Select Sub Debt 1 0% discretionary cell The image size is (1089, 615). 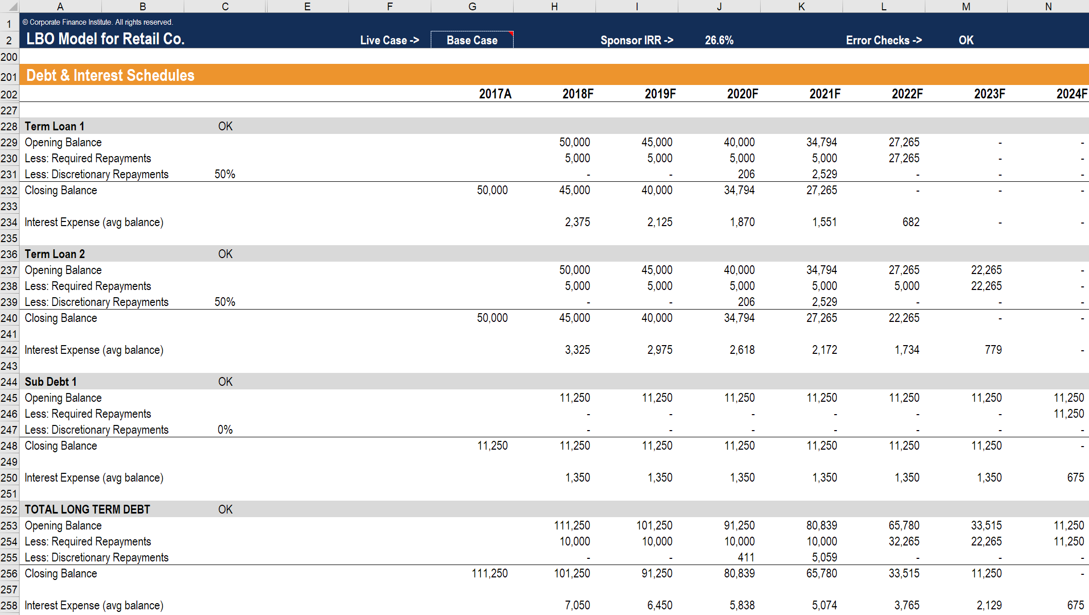click(x=225, y=430)
